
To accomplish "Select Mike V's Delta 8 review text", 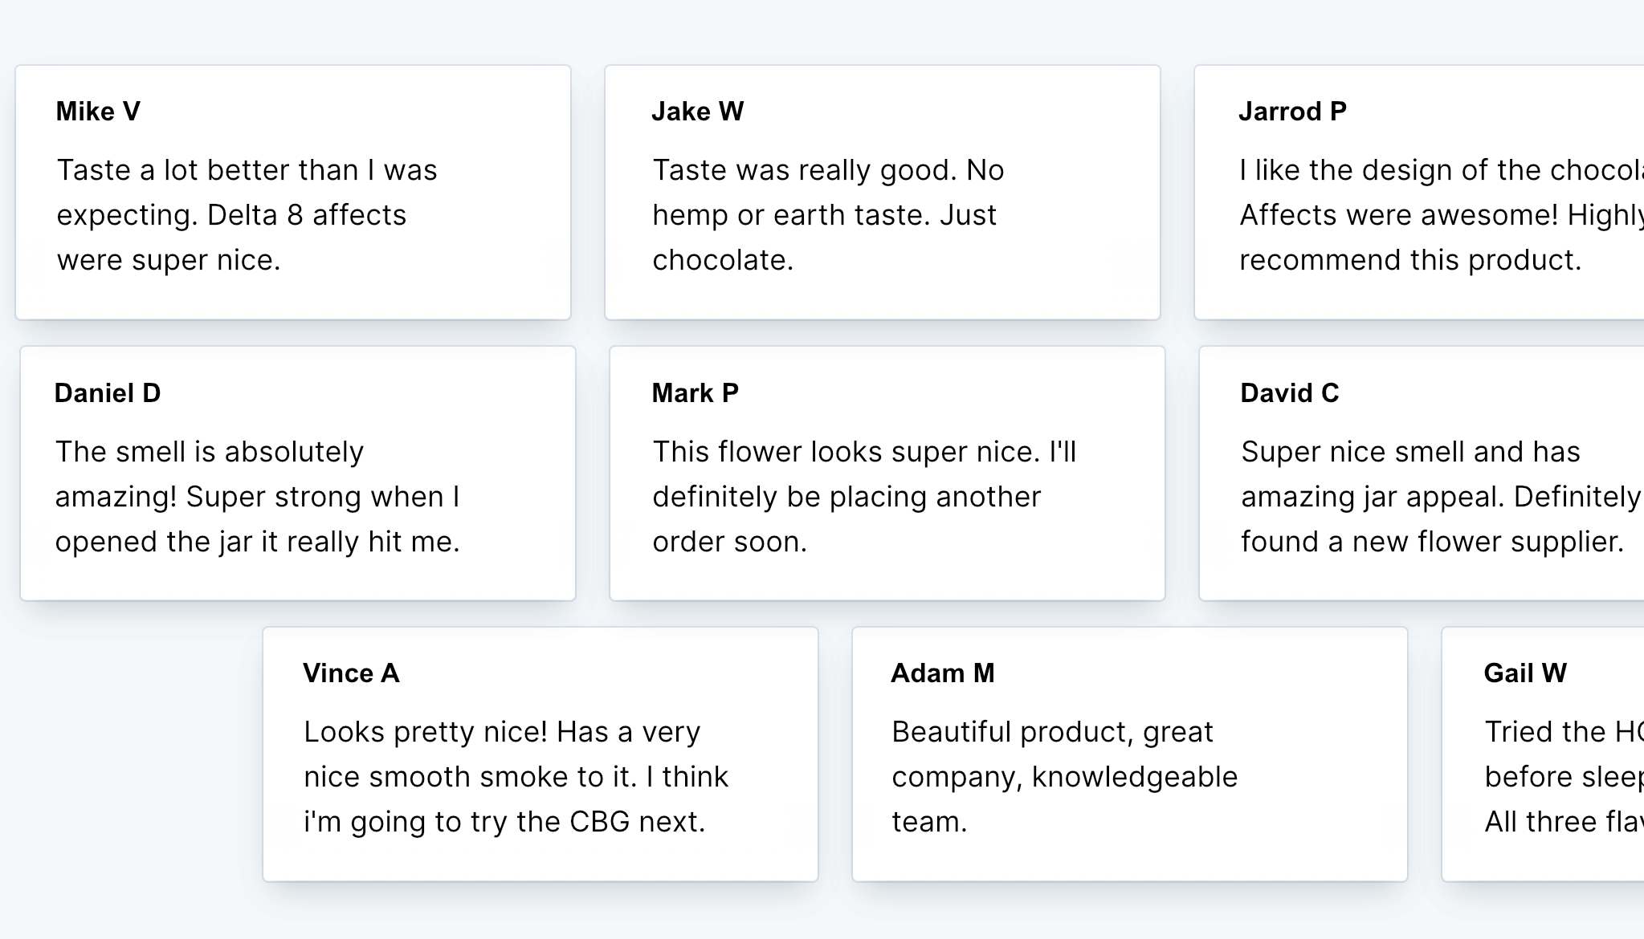I will pyautogui.click(x=247, y=215).
